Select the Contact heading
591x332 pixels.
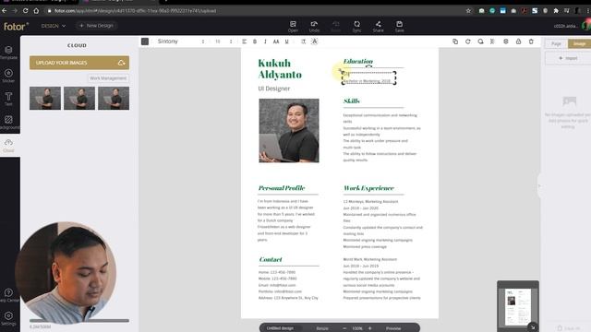(271, 259)
